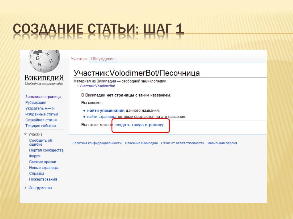Open Описание Википедии
The width and height of the screenshot is (293, 219).
tap(141, 143)
